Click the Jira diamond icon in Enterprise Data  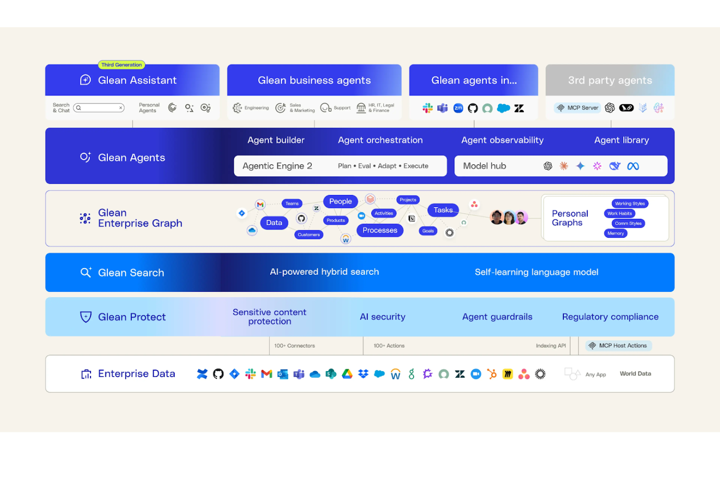(234, 374)
